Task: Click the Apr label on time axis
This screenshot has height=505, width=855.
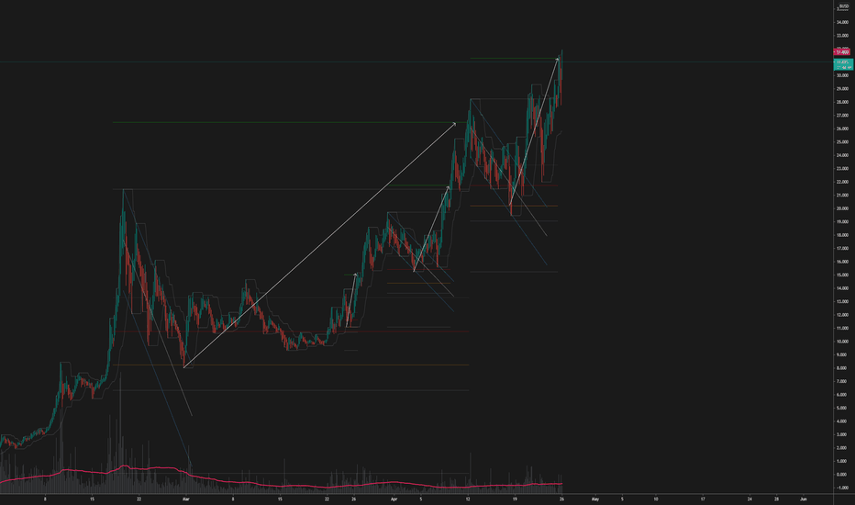Action: [x=394, y=499]
